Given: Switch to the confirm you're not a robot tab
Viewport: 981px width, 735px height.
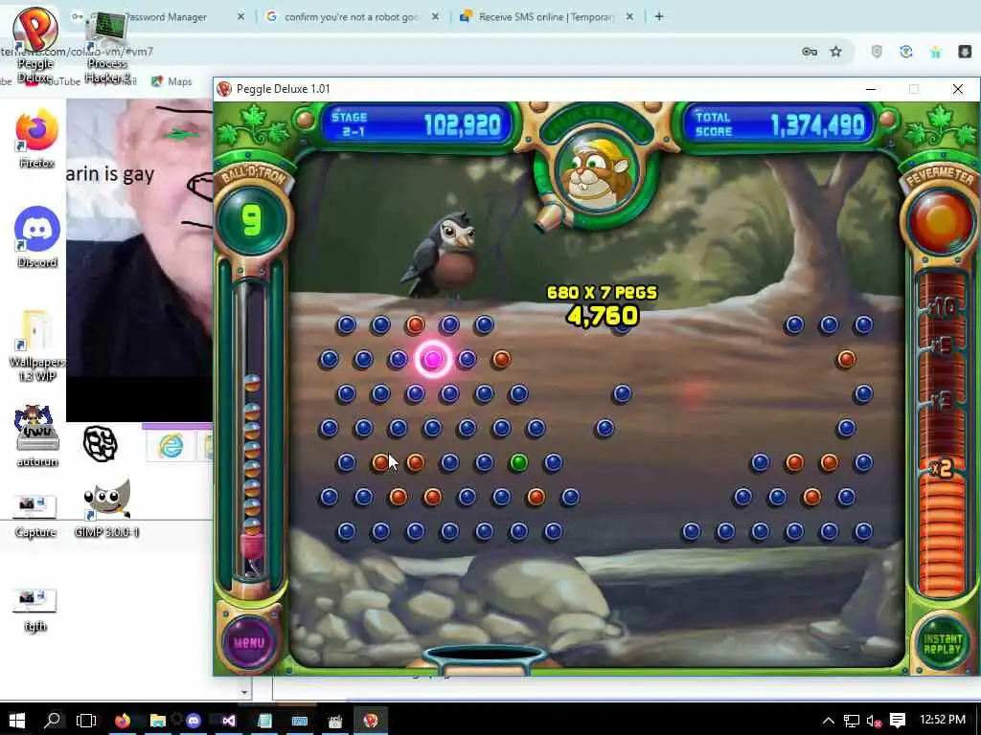Looking at the screenshot, I should [351, 17].
